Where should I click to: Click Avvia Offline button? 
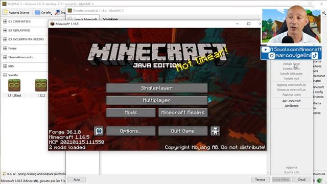point(281,179)
